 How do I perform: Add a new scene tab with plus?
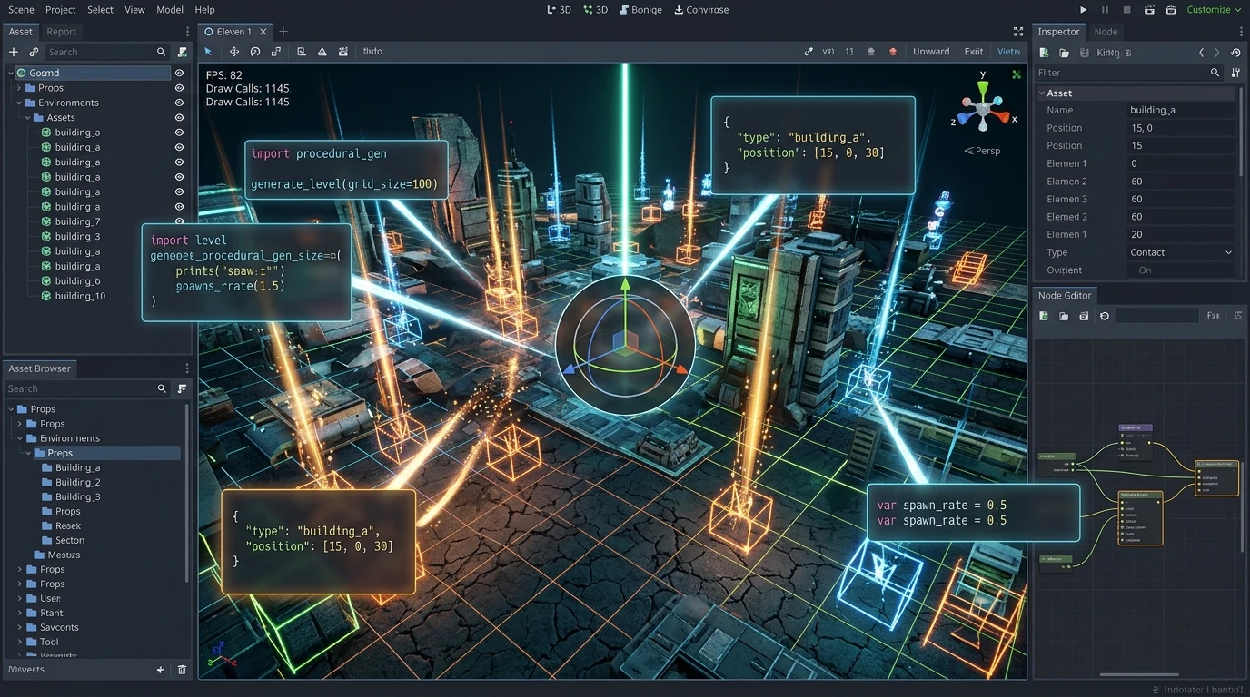(x=283, y=32)
